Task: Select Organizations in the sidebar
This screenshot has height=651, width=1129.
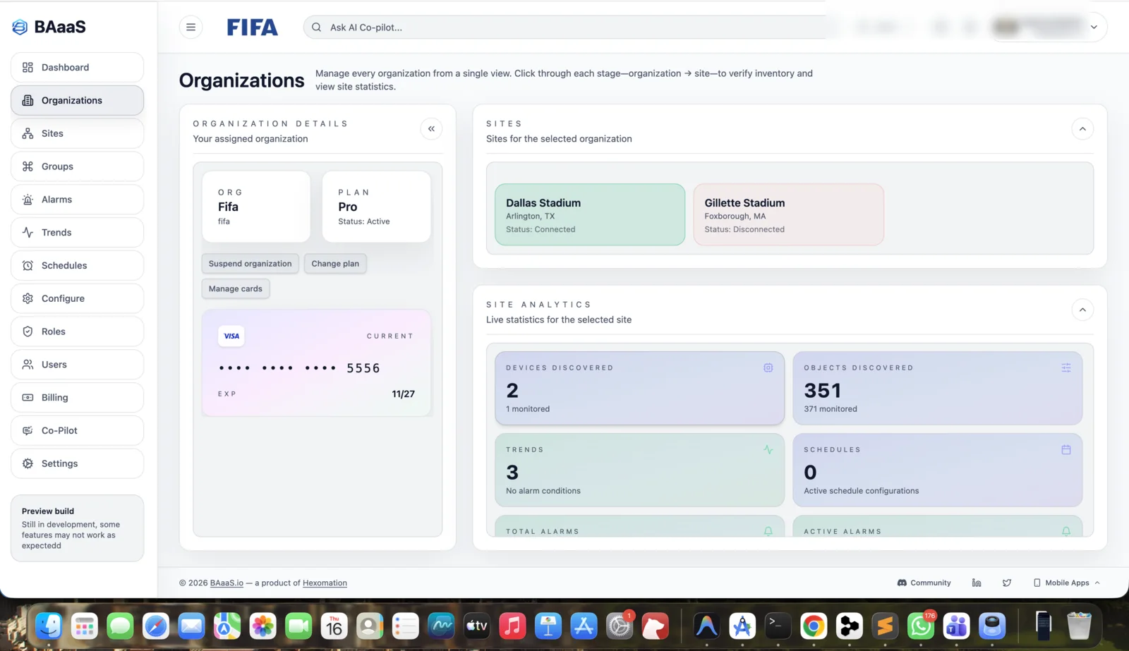Action: pos(77,100)
